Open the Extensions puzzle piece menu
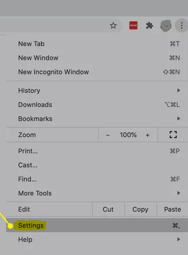 (149, 26)
